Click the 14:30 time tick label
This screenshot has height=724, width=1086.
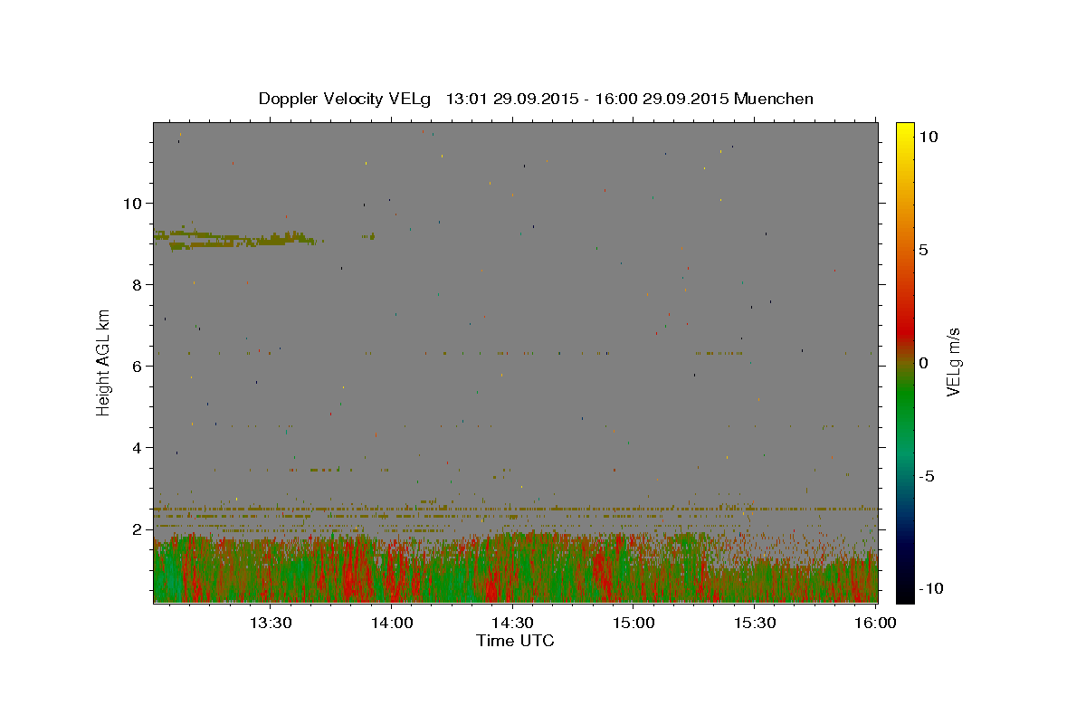pos(512,624)
